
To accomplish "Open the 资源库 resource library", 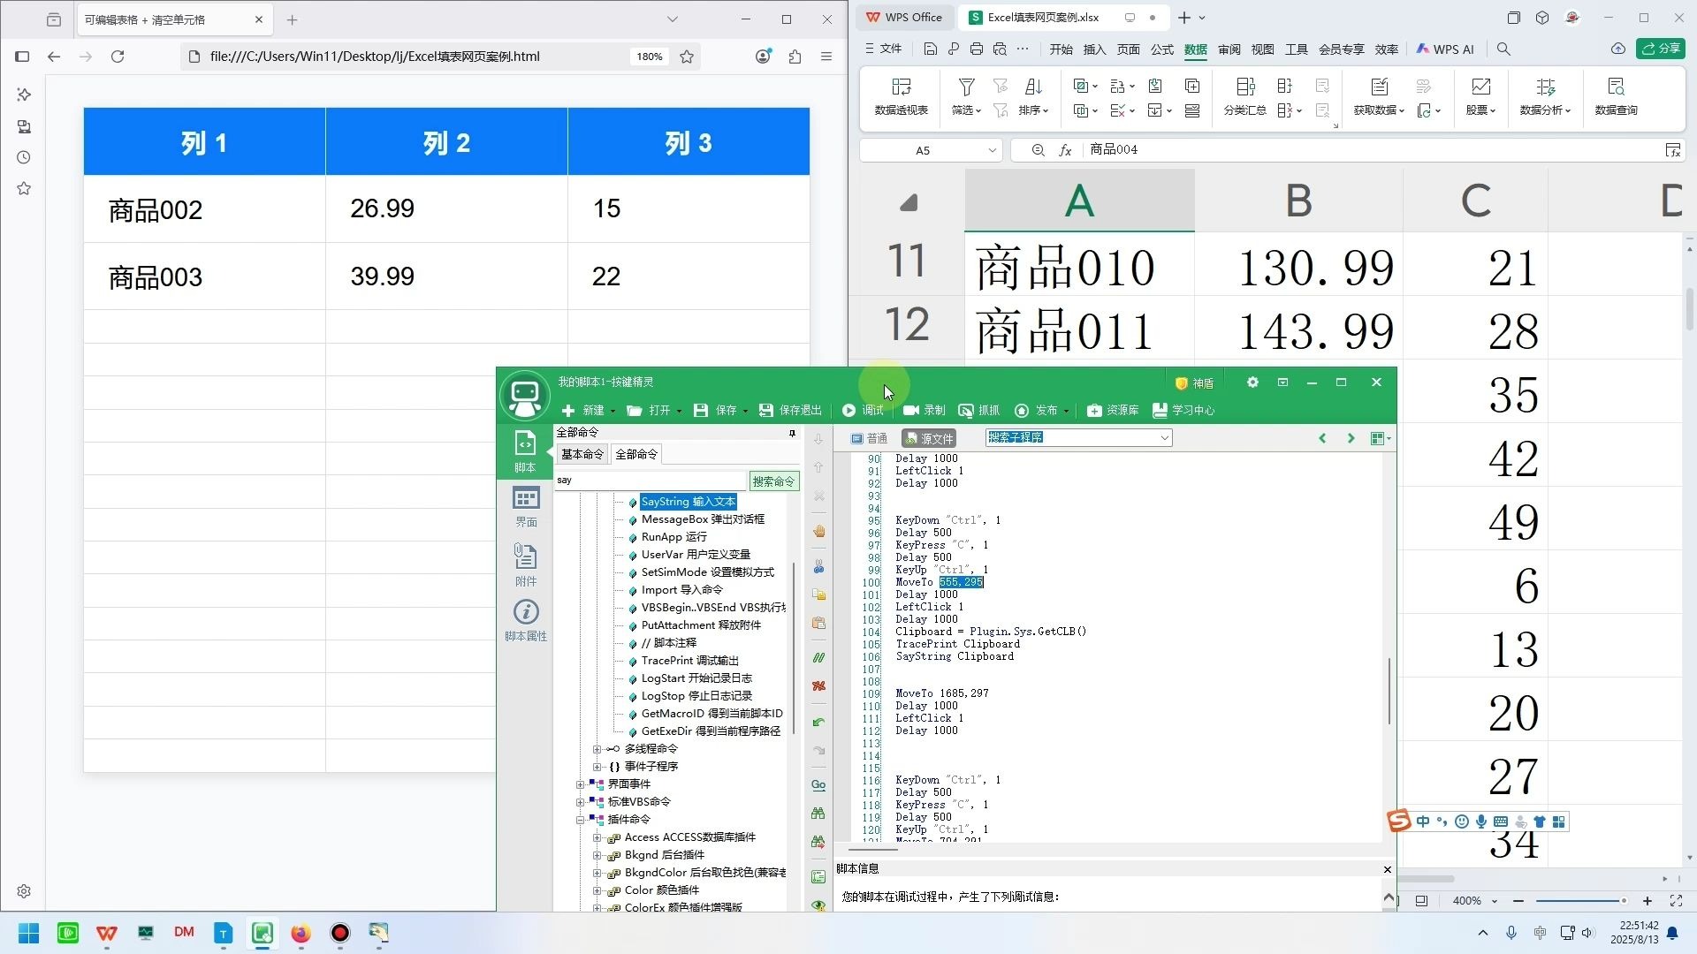I will point(1113,410).
